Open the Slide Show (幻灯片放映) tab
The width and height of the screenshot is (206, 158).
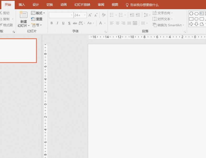pos(82,5)
